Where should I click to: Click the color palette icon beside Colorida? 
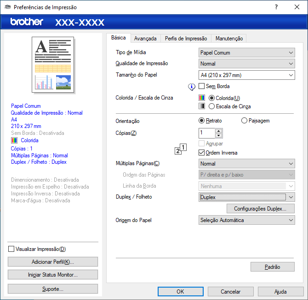[x=202, y=98]
